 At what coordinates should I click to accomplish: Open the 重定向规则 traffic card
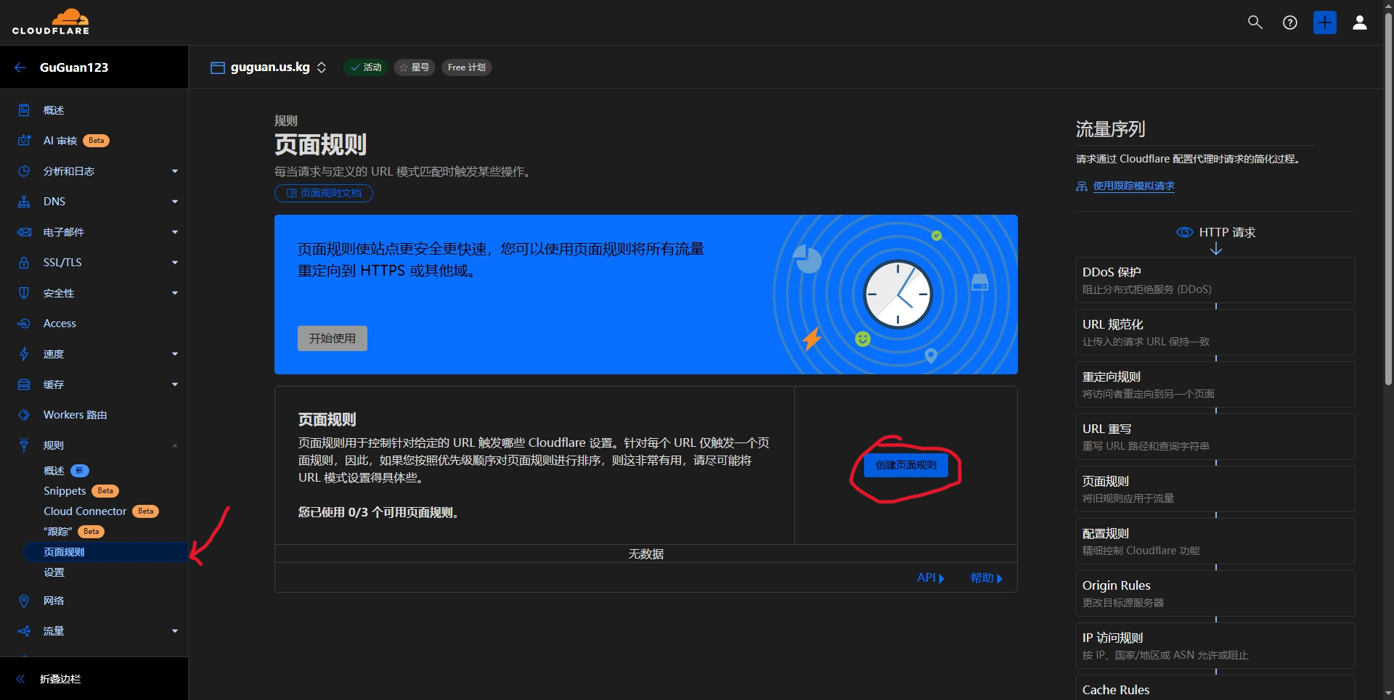1215,384
